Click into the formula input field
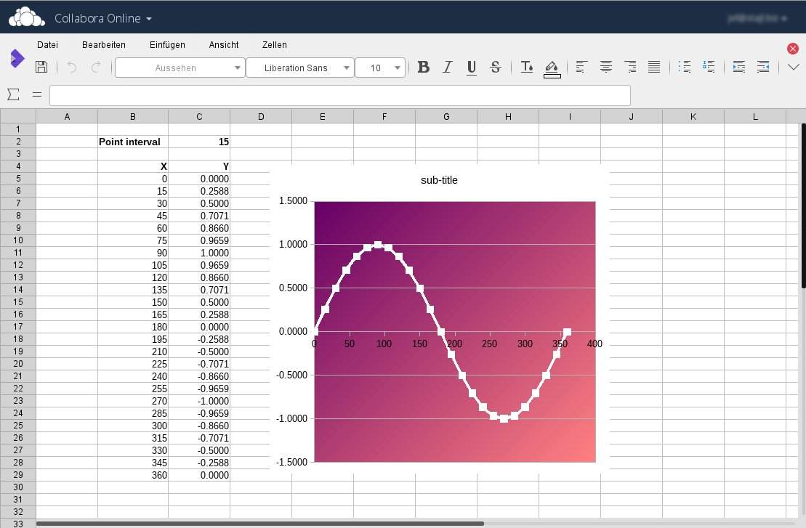The width and height of the screenshot is (806, 528). [339, 95]
